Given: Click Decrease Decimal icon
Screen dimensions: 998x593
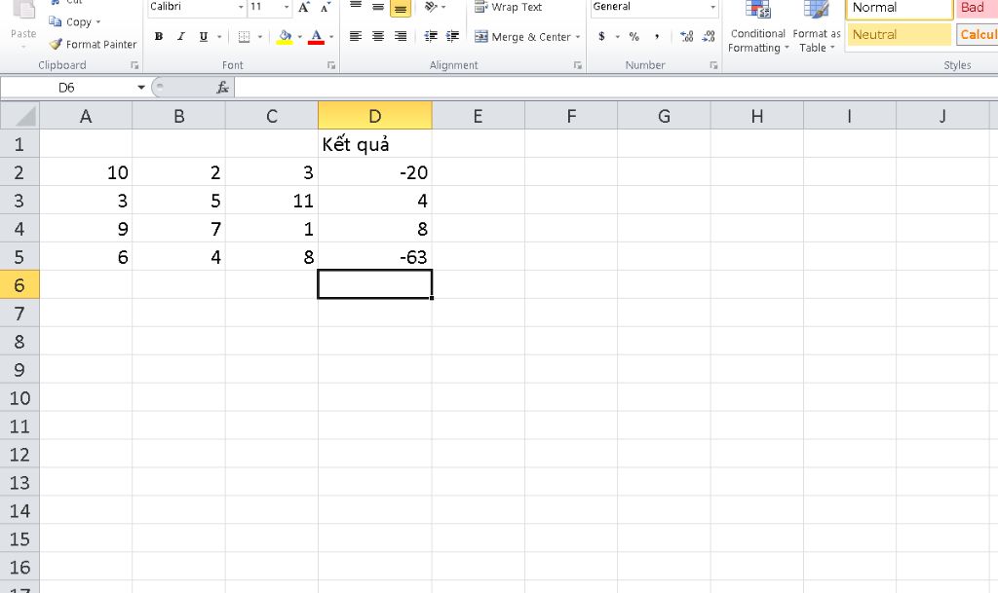Looking at the screenshot, I should click(709, 36).
